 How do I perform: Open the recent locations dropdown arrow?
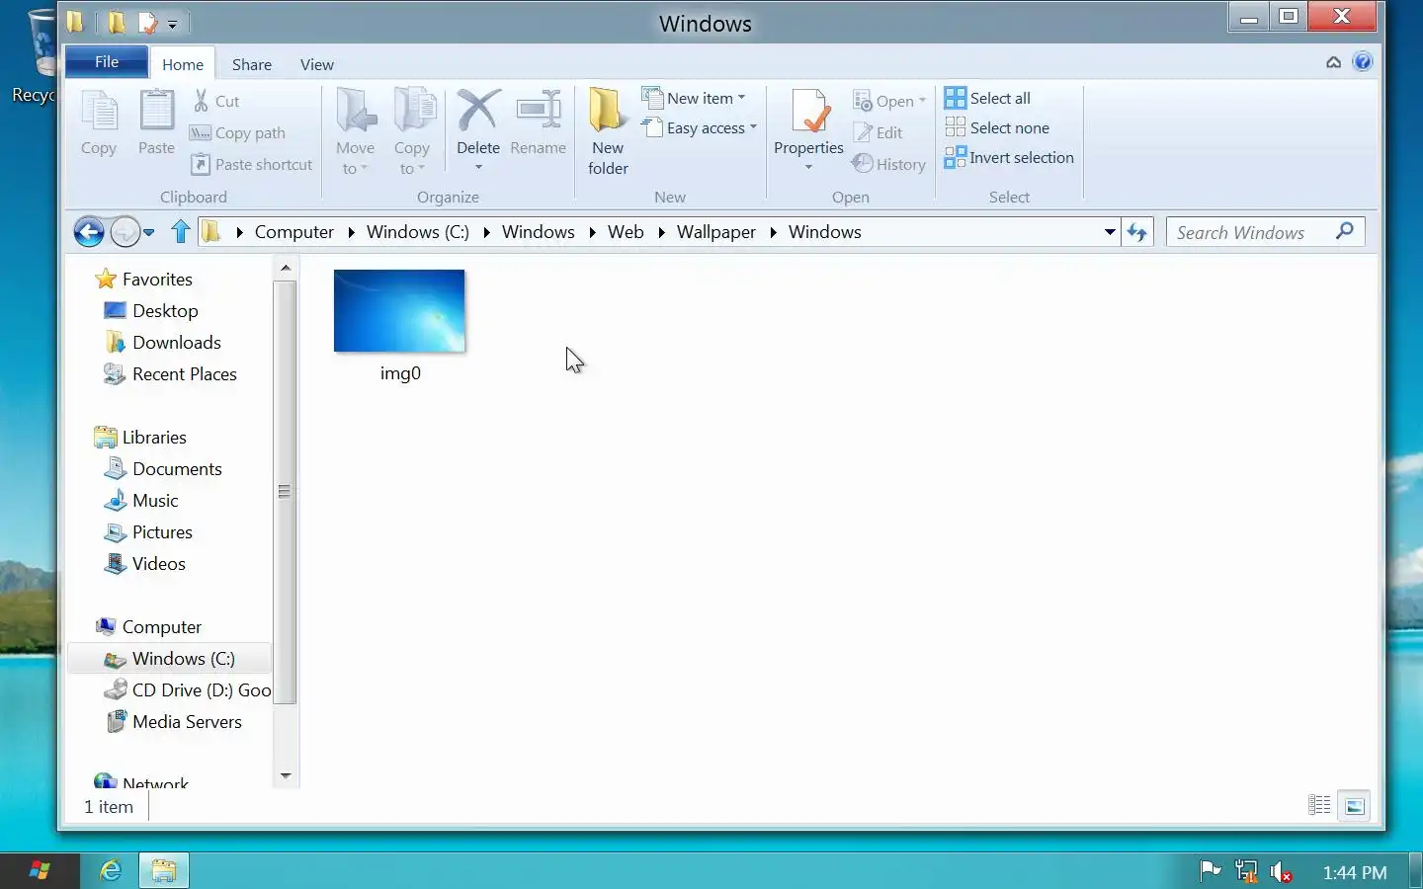tap(149, 233)
